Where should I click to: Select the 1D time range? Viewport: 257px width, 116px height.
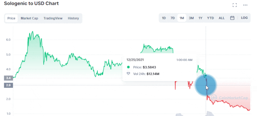coord(164,18)
